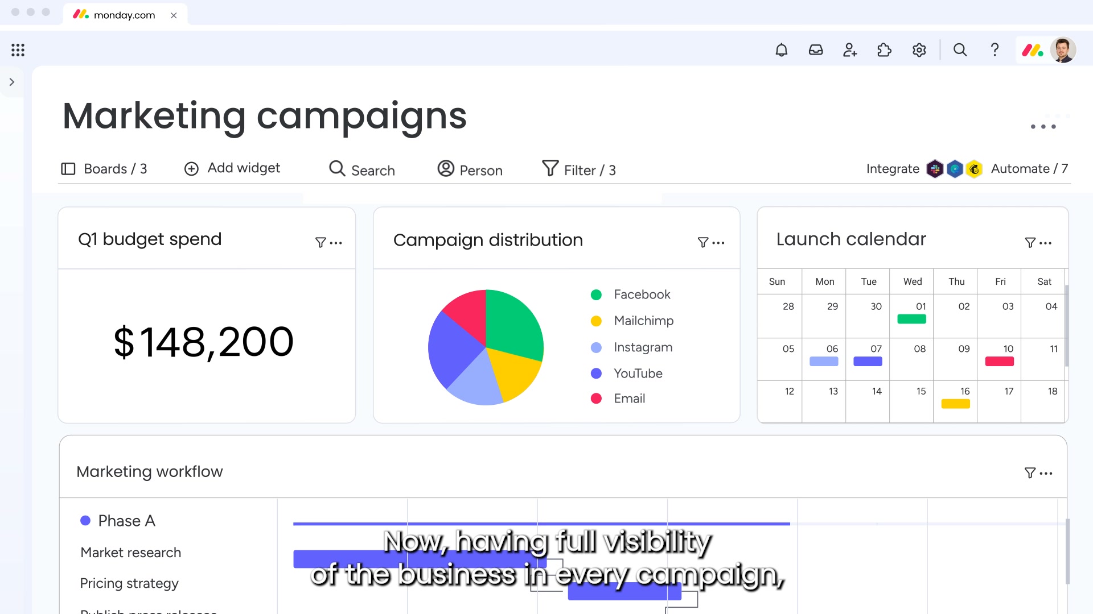Image resolution: width=1093 pixels, height=614 pixels.
Task: Click the Slack integration icon
Action: pos(935,169)
